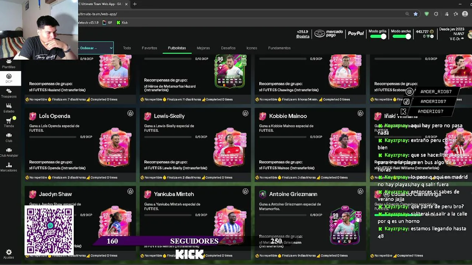Favorite the Lewis-Skelly challenge star

(x=245, y=113)
